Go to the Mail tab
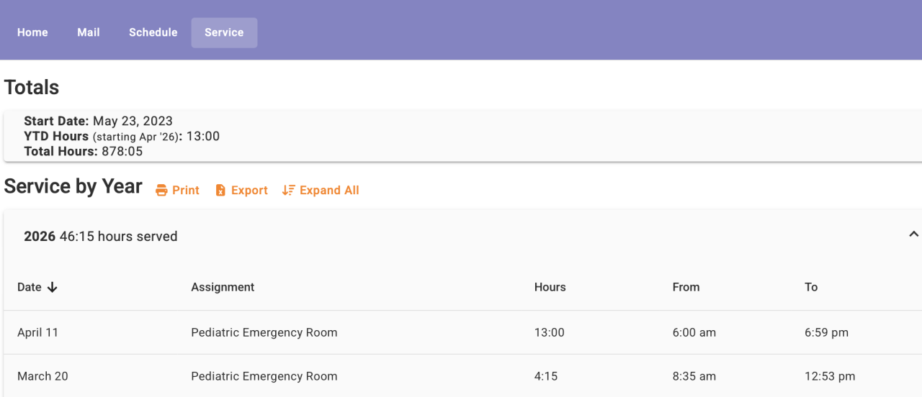Image resolution: width=922 pixels, height=397 pixels. point(89,32)
